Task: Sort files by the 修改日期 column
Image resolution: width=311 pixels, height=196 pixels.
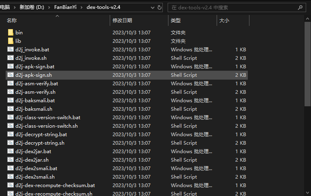Action: [122, 20]
